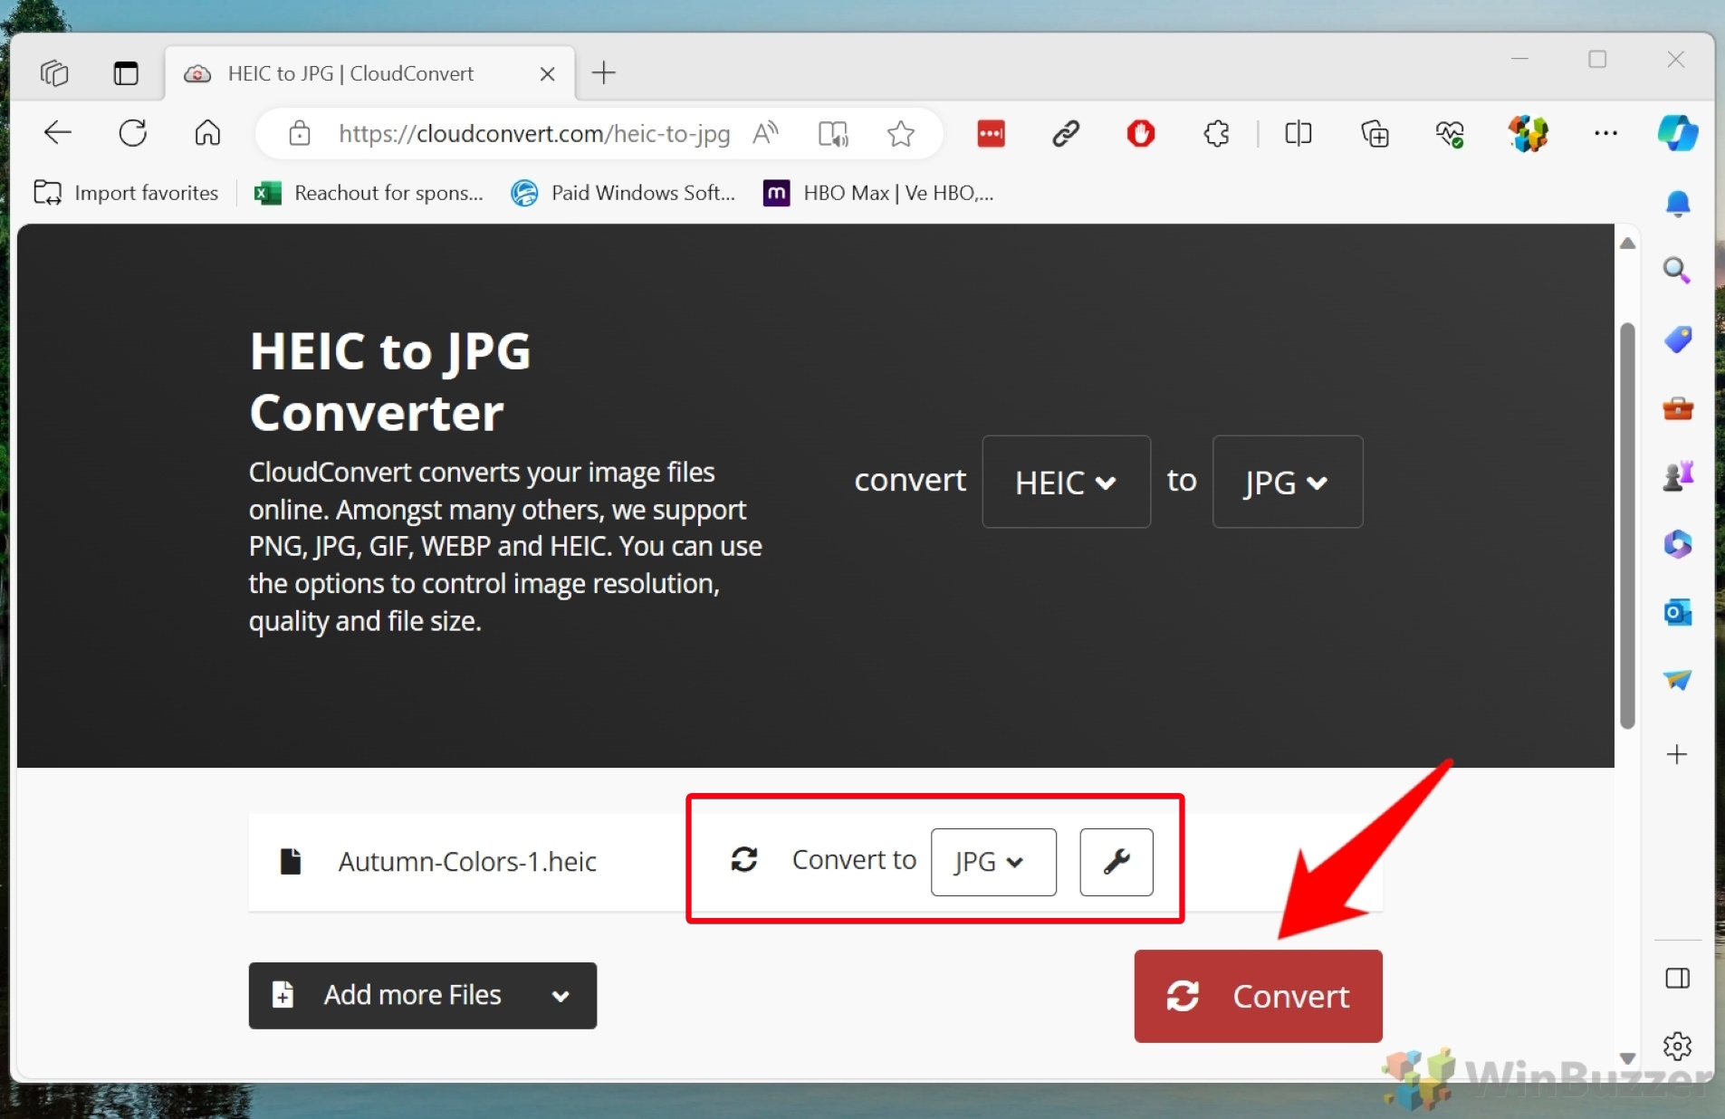The width and height of the screenshot is (1725, 1119).
Task: Open sidebar Microsoft 365 icon
Action: pyautogui.click(x=1678, y=544)
